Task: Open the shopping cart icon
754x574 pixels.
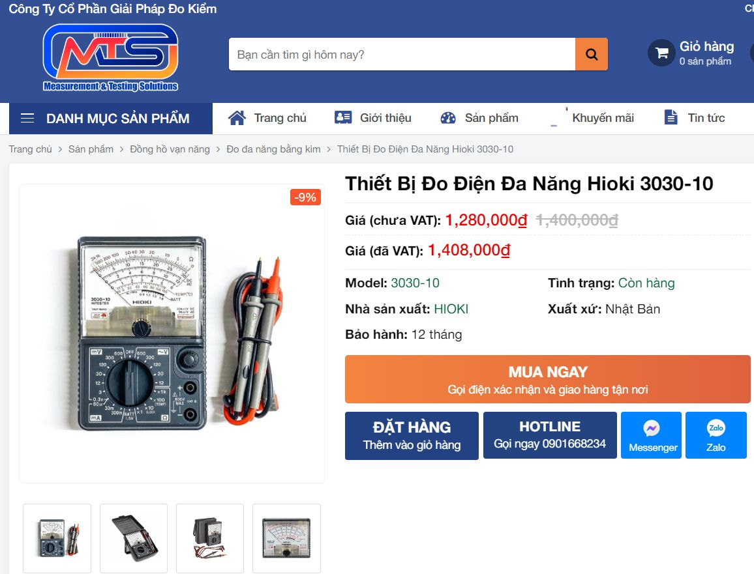Action: [661, 53]
